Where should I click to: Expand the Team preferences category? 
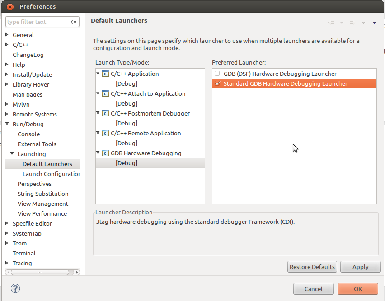(x=7, y=243)
